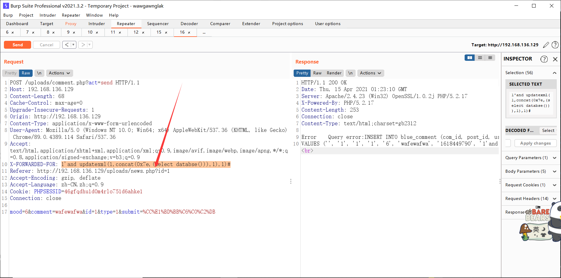Switch response view to Raw
561x278 pixels.
(x=317, y=73)
